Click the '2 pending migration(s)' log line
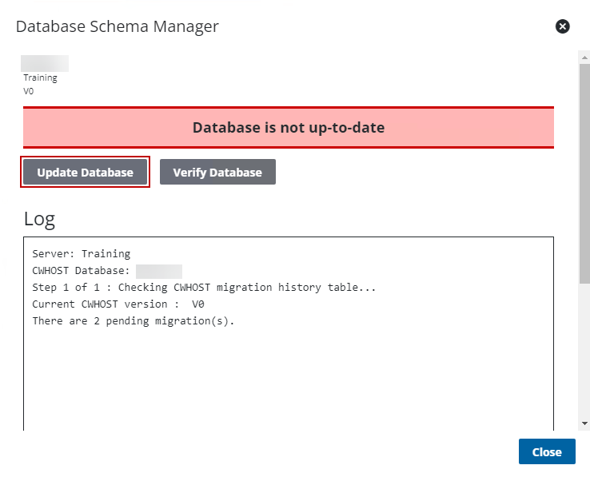This screenshot has height=481, width=590. pyautogui.click(x=134, y=321)
